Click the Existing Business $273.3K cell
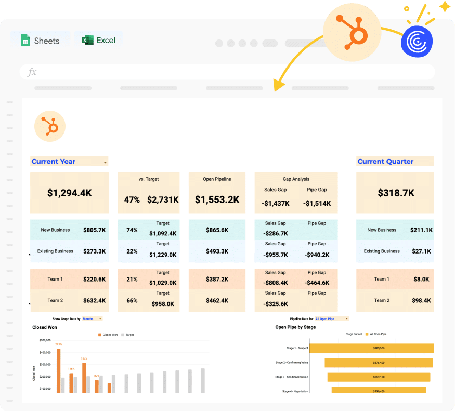The image size is (455, 412). [x=69, y=251]
